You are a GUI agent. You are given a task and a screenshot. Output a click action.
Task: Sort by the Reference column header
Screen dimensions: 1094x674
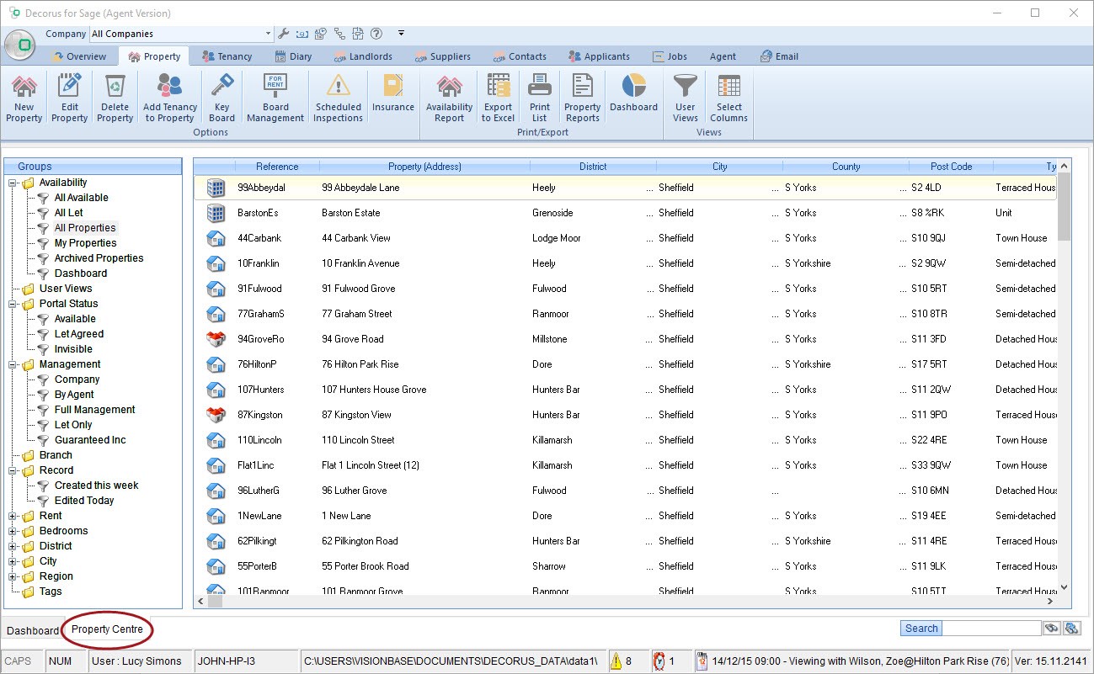tap(277, 167)
